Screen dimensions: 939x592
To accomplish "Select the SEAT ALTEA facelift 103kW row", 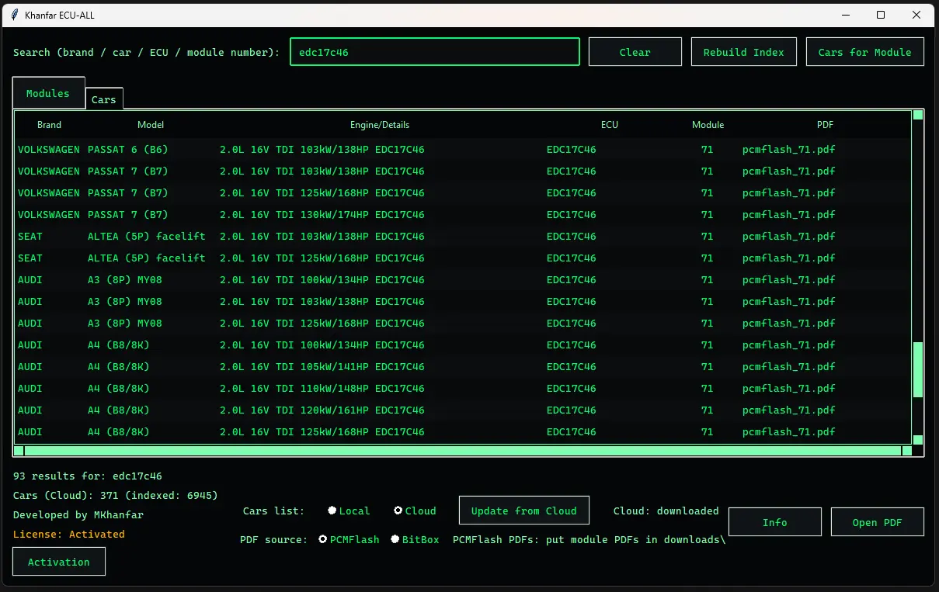I will coord(311,236).
